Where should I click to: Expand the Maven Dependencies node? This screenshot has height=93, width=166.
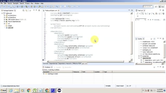pyautogui.click(x=4, y=21)
